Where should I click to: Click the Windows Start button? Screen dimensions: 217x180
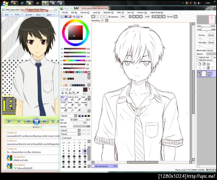(x=5, y=3)
